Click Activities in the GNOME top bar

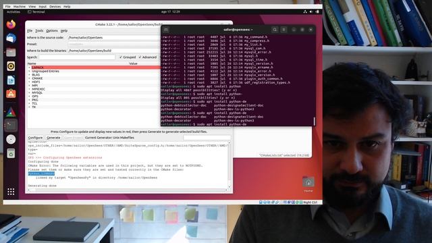pos(13,12)
